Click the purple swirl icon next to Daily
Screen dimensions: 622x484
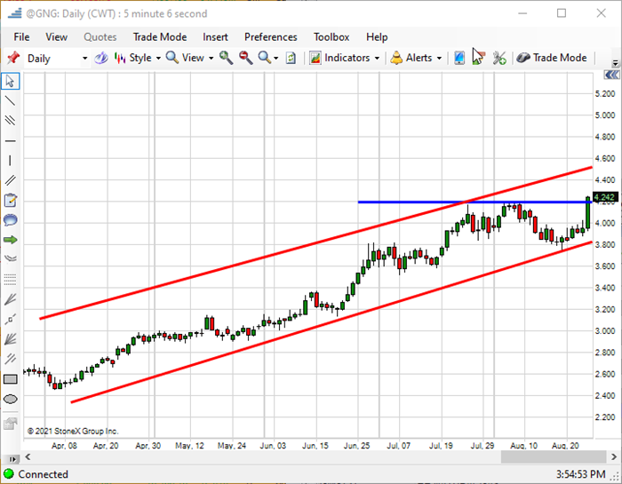pyautogui.click(x=100, y=59)
